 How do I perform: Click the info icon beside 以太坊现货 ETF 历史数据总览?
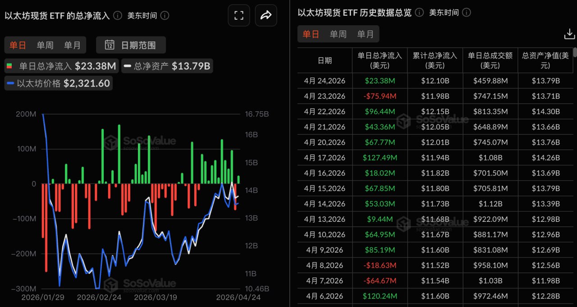pos(419,13)
